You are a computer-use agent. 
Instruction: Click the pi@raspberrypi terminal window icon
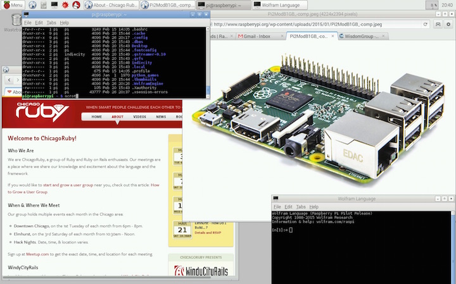[26, 15]
